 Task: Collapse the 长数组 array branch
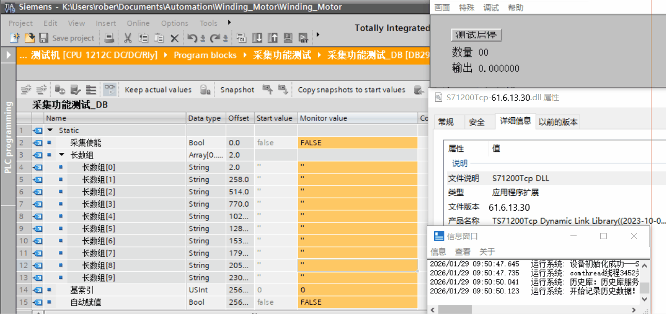62,154
